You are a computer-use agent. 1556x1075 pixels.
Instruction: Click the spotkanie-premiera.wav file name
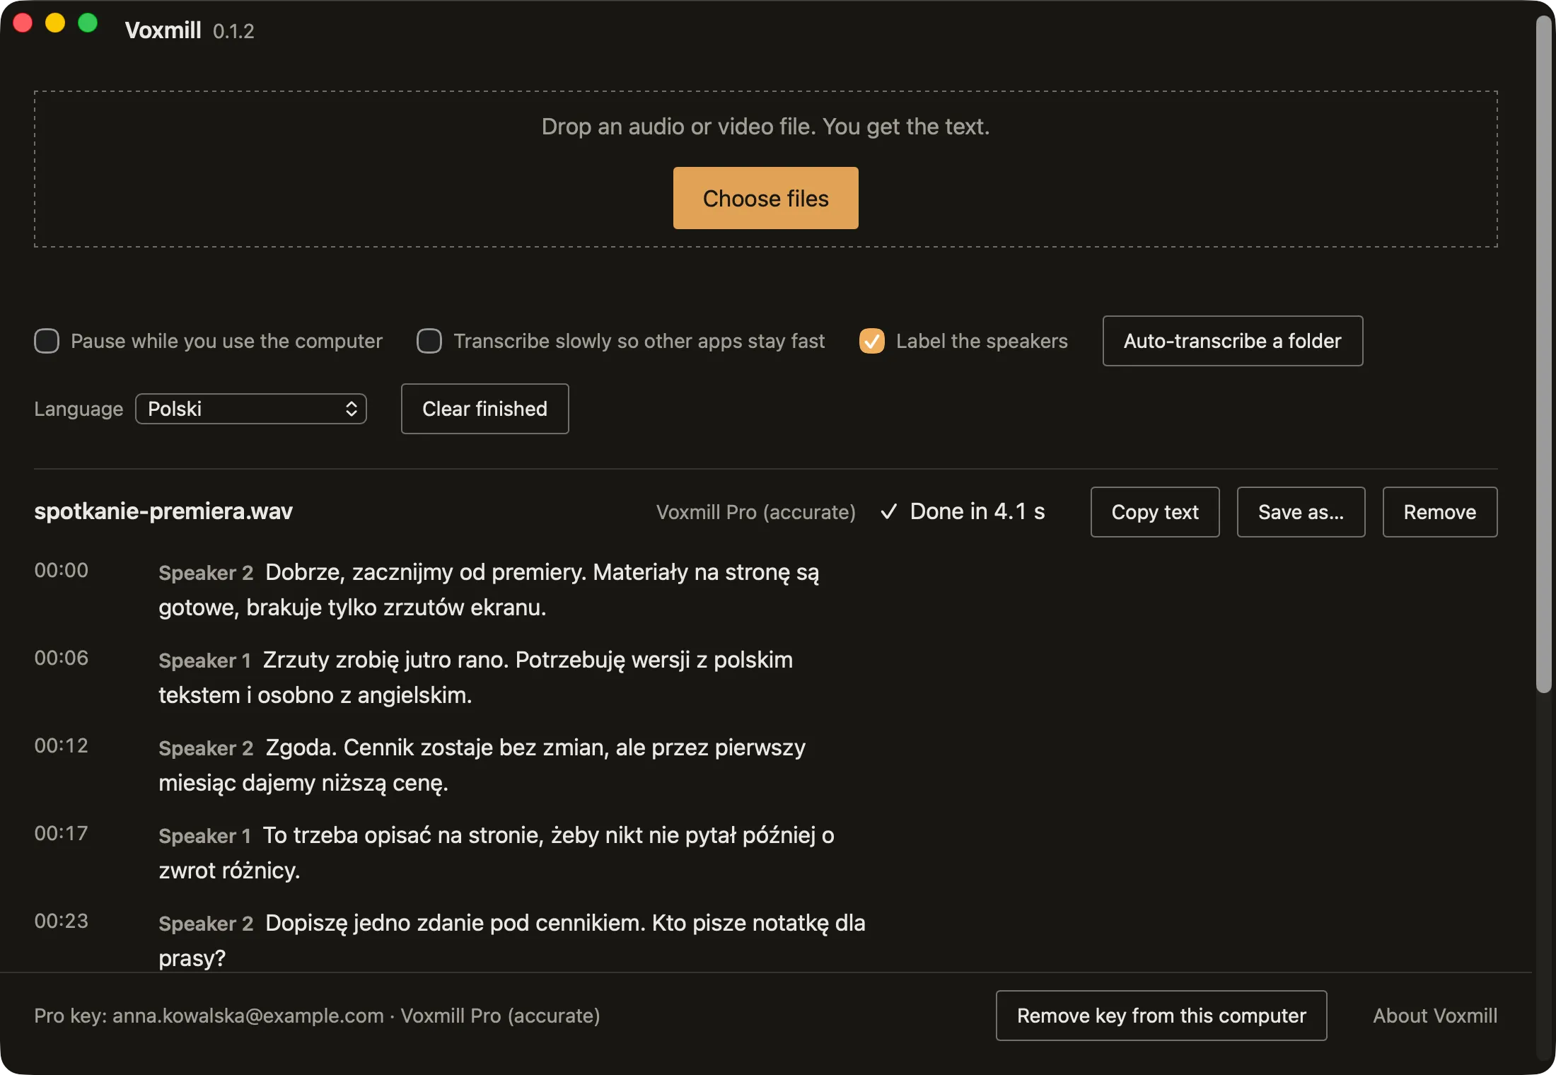(163, 511)
